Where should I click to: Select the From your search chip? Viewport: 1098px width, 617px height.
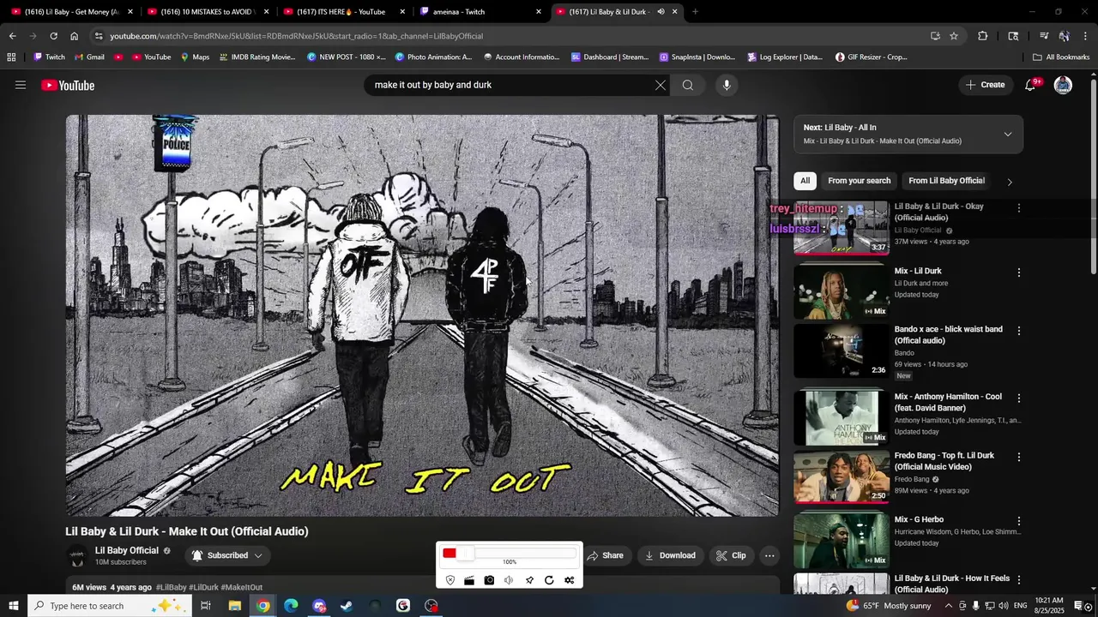(x=859, y=181)
